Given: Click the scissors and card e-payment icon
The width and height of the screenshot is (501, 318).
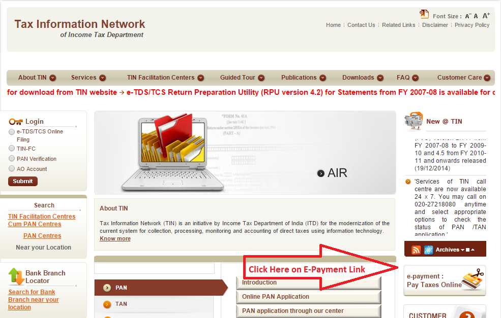Looking at the screenshot, I should pos(474,279).
